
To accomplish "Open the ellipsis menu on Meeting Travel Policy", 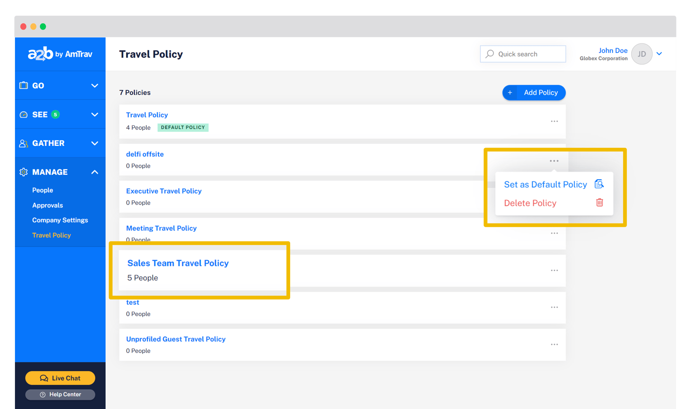I will click(554, 233).
